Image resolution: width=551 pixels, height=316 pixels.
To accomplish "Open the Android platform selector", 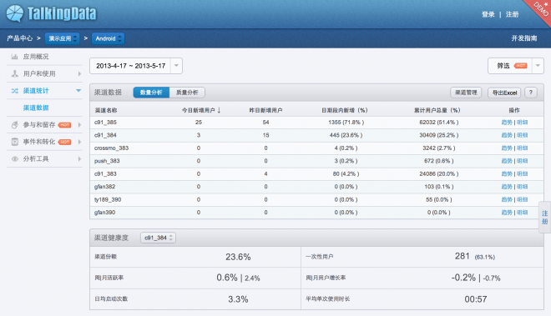I will 108,38.
